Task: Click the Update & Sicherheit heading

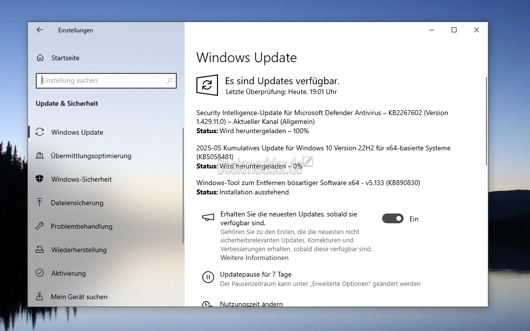Action: click(x=67, y=103)
